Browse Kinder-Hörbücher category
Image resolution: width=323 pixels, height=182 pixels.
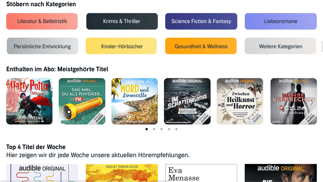(x=121, y=46)
